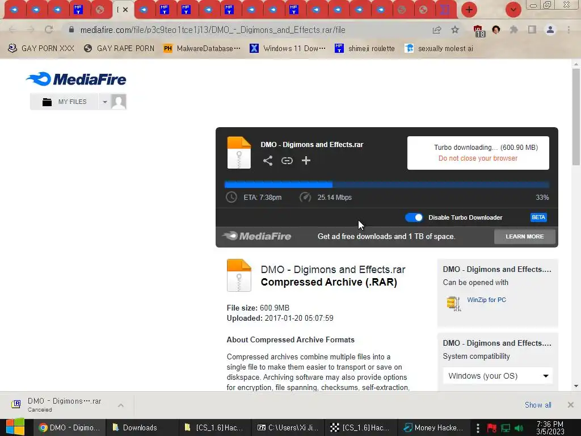
Task: Click the blue download progress bar
Action: pos(386,185)
